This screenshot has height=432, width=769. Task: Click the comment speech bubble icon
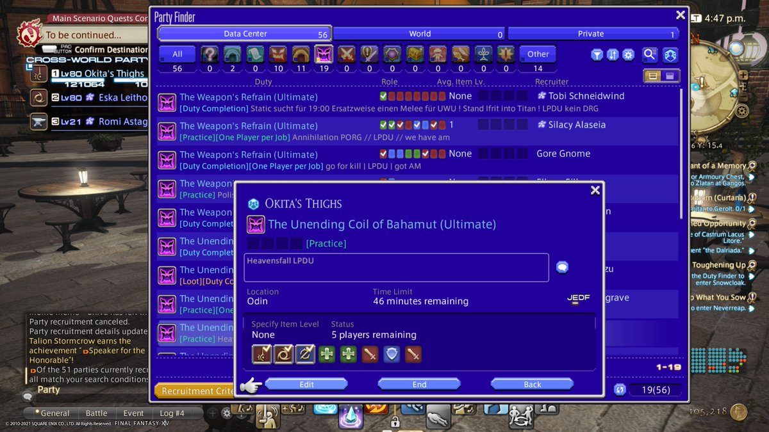tap(562, 268)
